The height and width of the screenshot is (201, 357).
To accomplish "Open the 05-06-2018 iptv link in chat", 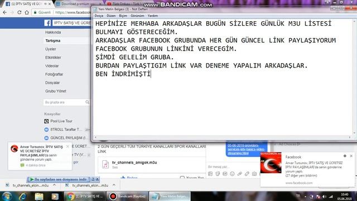I will tap(246, 149).
